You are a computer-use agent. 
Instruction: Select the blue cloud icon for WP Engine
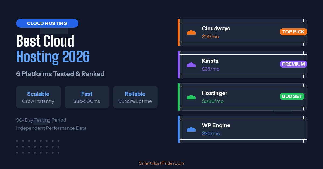point(191,129)
